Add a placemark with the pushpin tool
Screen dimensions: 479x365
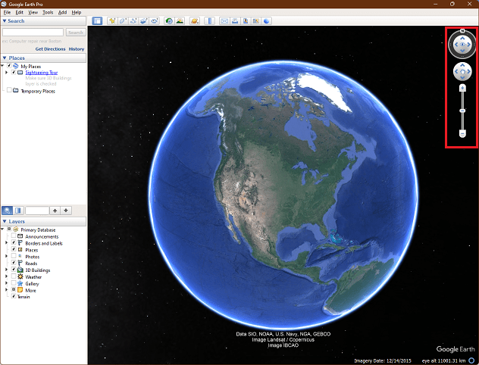(x=112, y=20)
